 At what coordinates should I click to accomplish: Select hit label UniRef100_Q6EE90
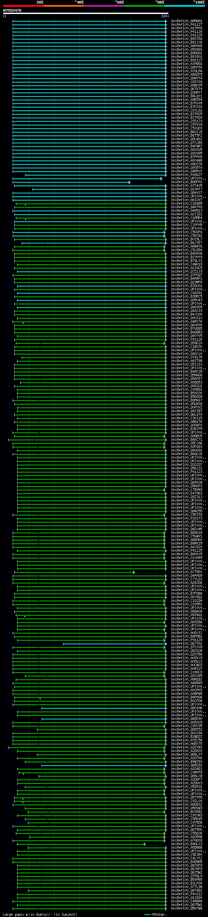186,719
